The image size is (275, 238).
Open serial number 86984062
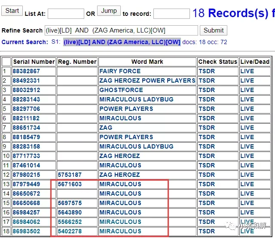26,222
